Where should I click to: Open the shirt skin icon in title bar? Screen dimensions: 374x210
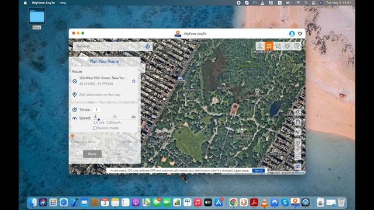(300, 34)
